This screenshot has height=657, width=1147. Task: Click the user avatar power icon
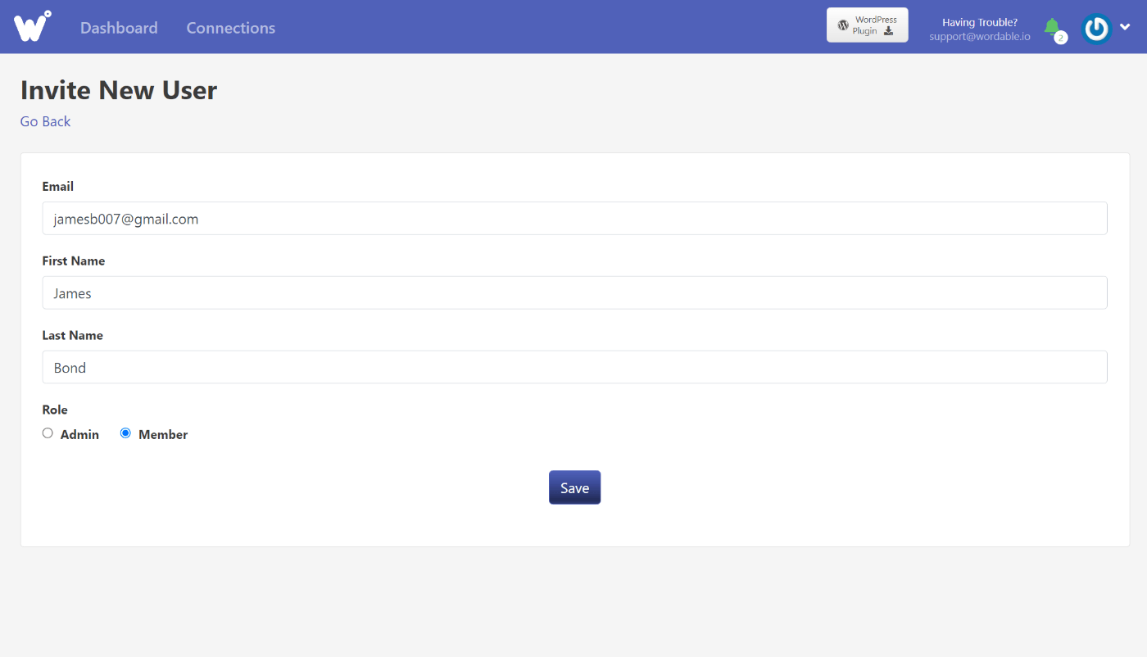[x=1096, y=29]
